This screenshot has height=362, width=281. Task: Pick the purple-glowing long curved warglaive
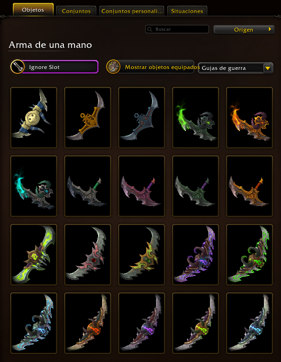[x=195, y=255]
